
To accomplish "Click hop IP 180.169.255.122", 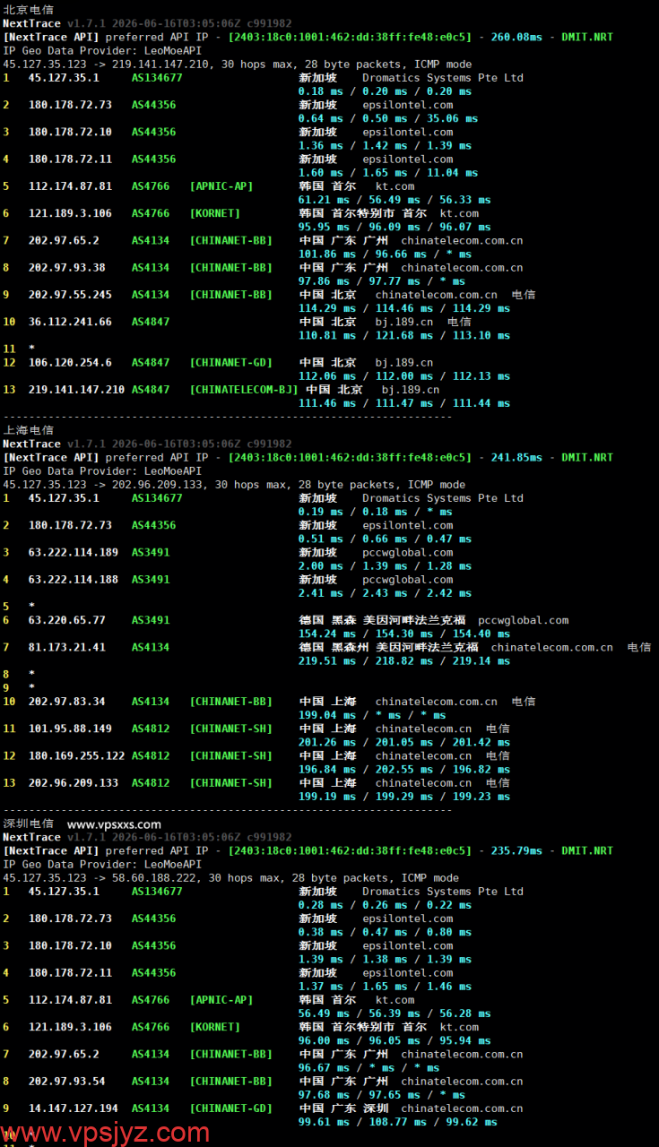I will coord(76,755).
